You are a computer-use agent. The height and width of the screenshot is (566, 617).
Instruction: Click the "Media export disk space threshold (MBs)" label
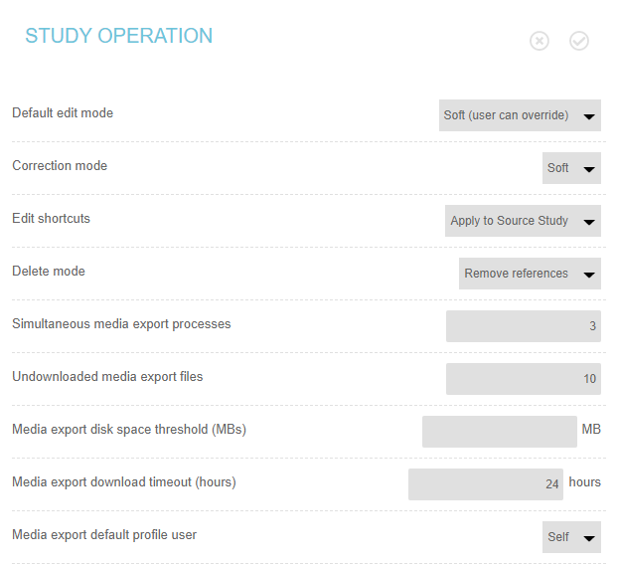129,430
